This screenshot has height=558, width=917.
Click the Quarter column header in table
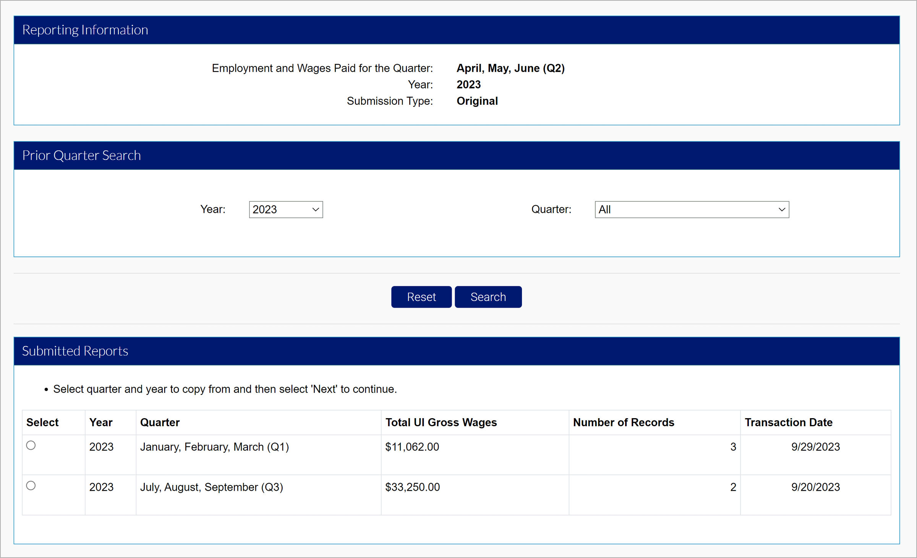(160, 422)
